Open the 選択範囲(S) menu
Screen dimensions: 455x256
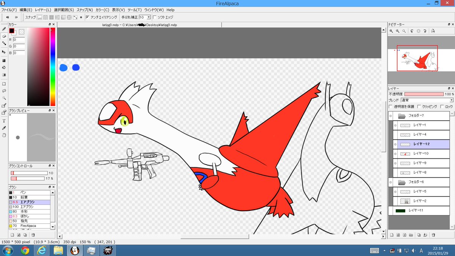64,9
